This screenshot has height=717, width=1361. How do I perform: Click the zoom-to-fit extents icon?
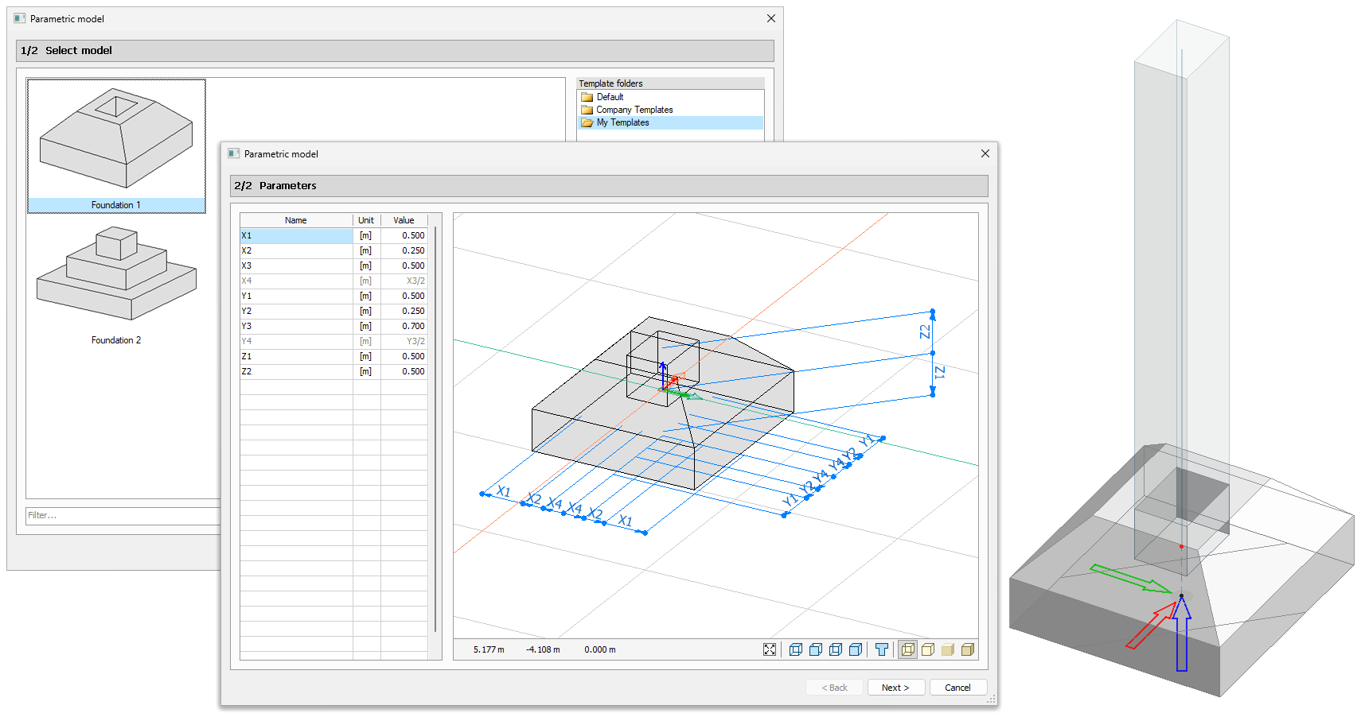pyautogui.click(x=770, y=649)
